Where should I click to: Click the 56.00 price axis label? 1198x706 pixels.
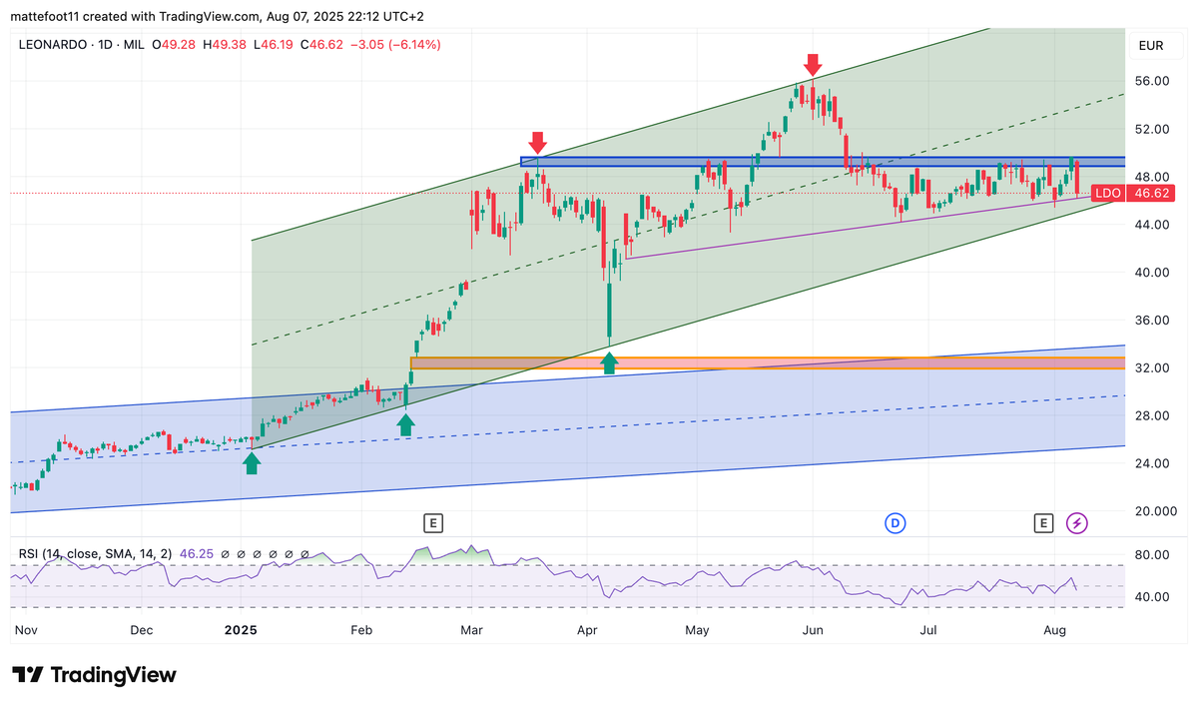[x=1150, y=81]
